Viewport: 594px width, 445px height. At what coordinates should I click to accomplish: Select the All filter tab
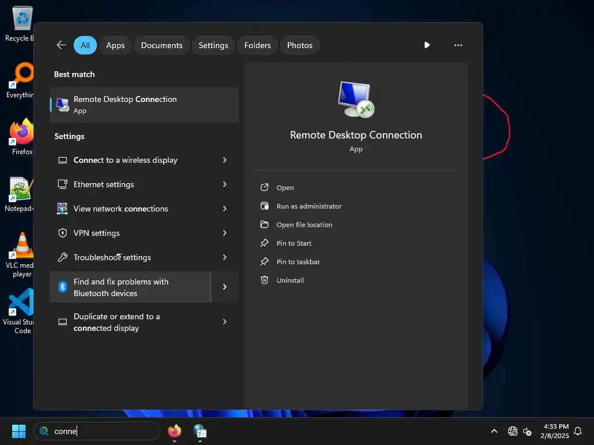tap(85, 45)
